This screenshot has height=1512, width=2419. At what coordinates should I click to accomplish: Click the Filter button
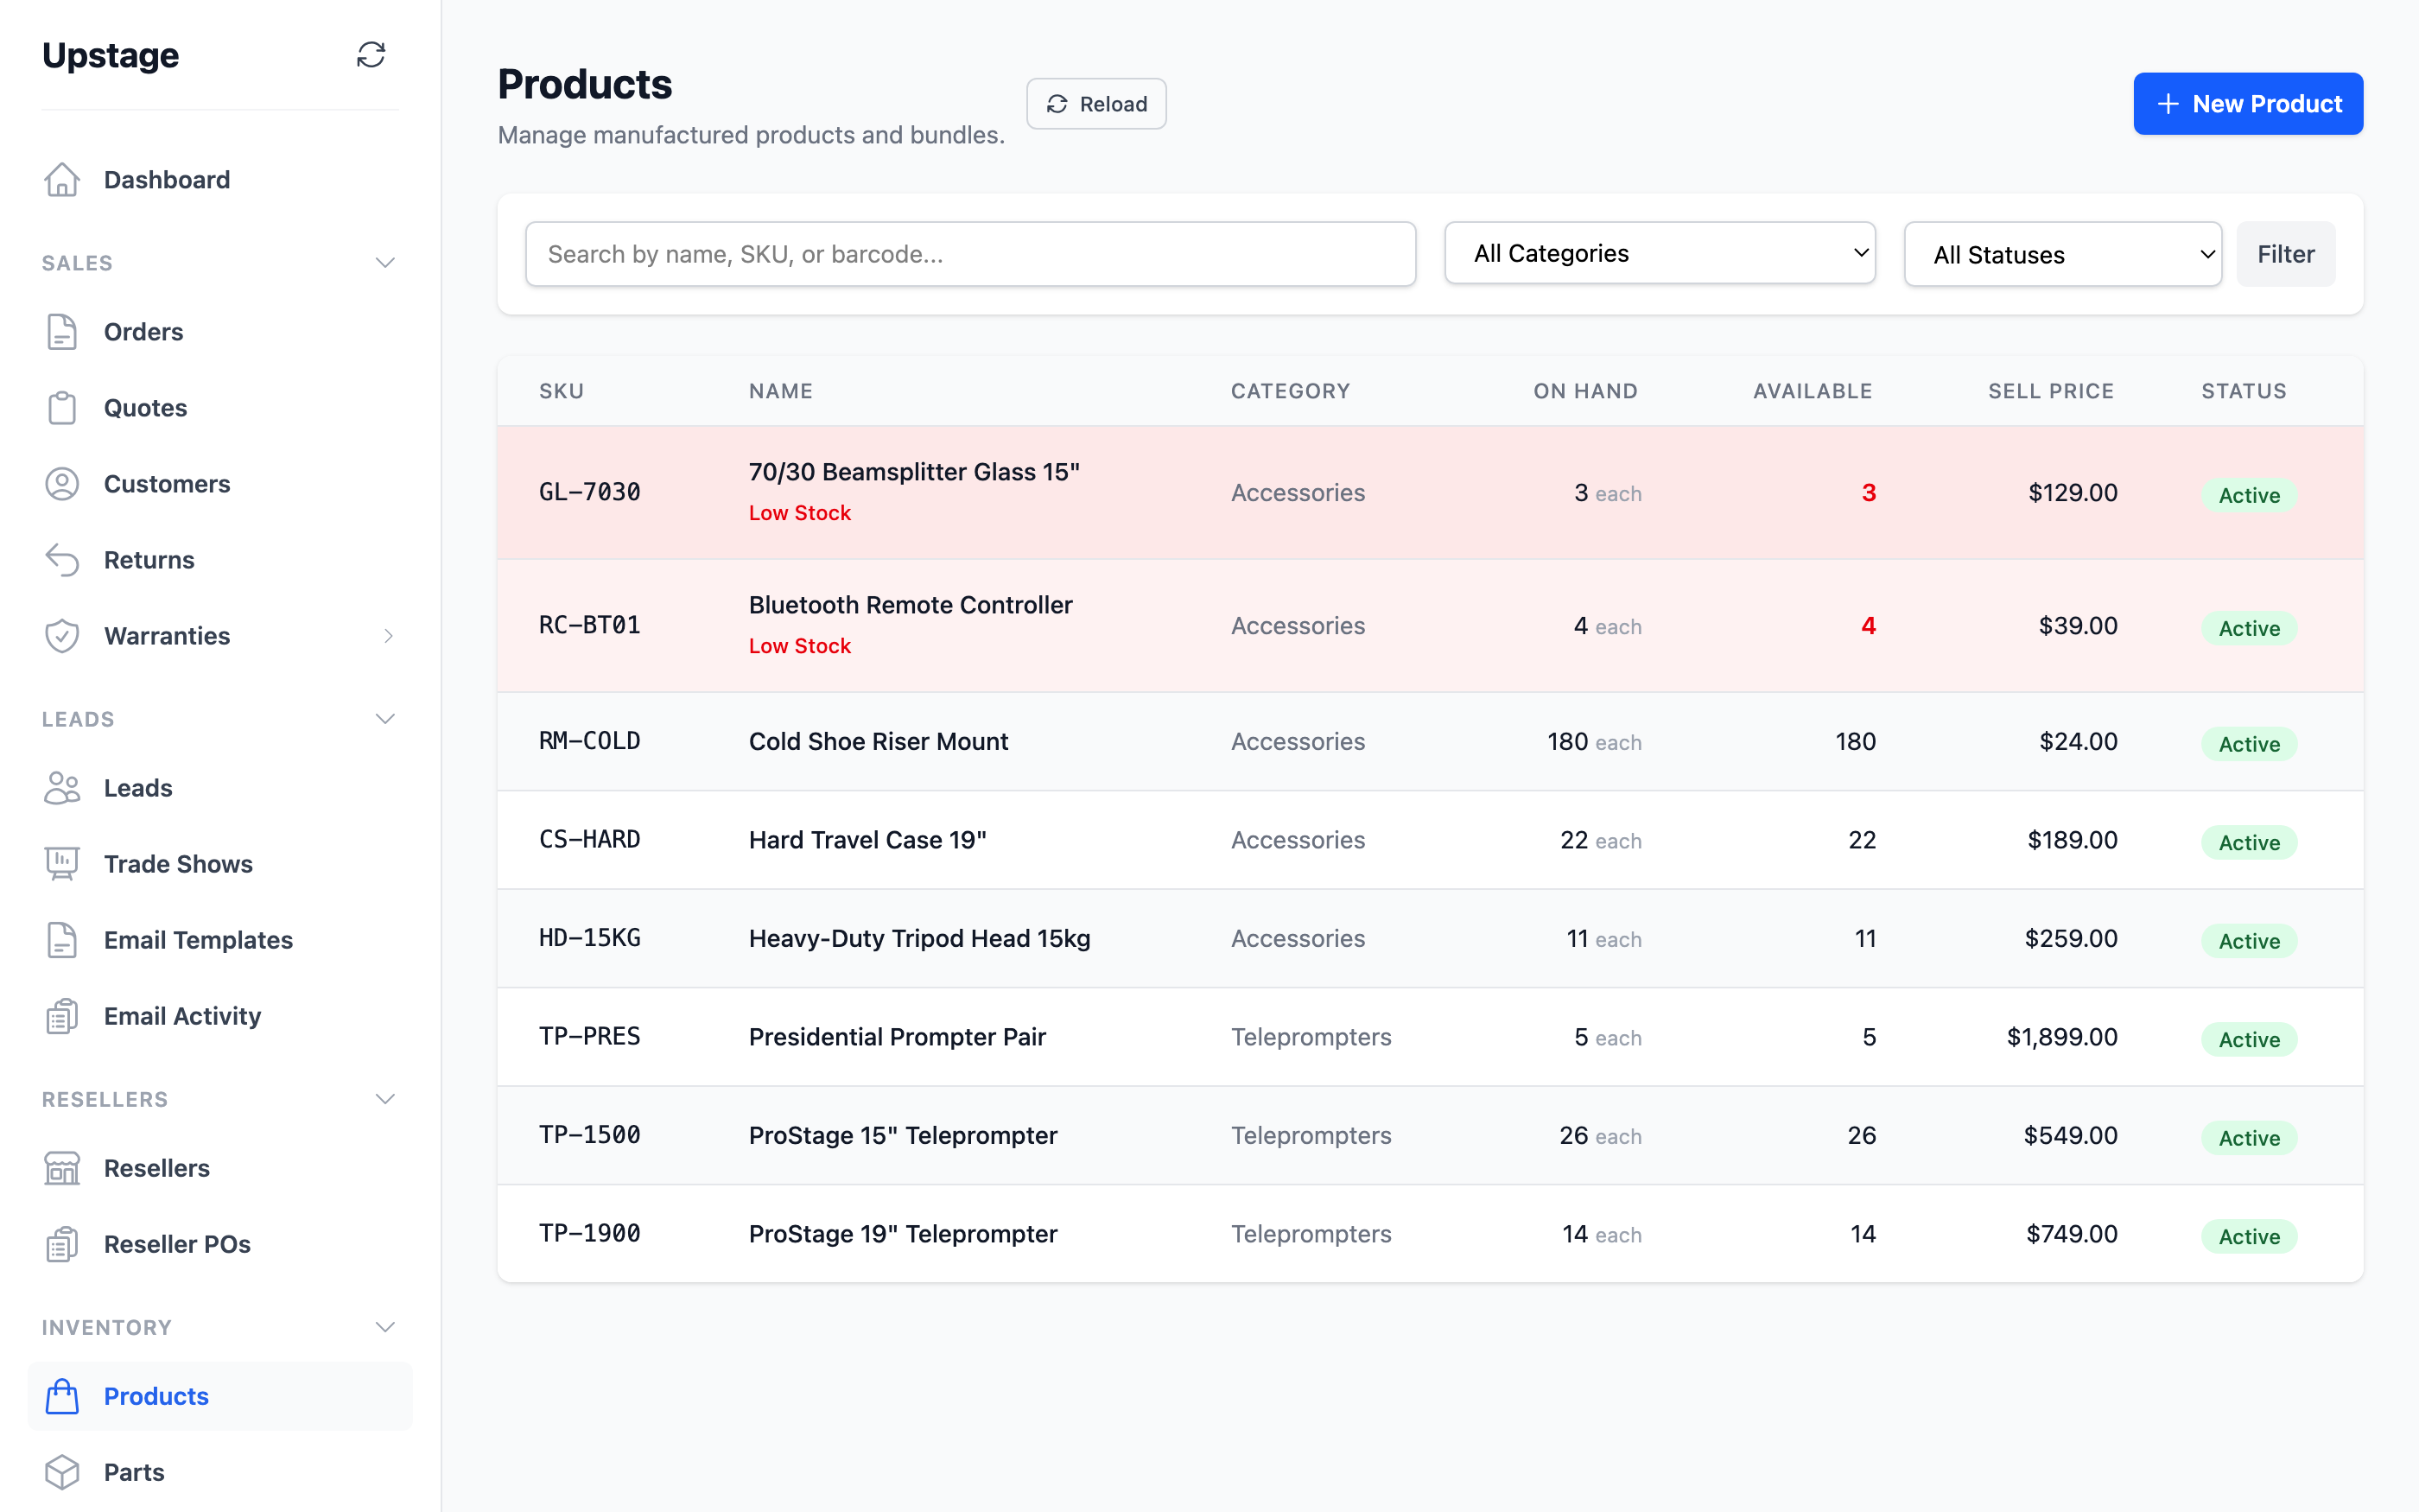click(2285, 254)
